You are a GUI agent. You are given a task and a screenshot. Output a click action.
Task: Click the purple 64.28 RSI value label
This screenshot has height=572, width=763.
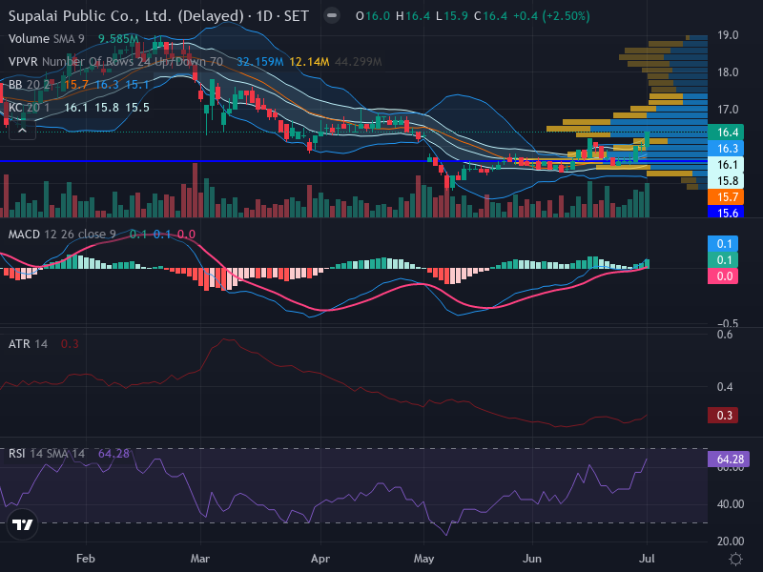click(729, 460)
